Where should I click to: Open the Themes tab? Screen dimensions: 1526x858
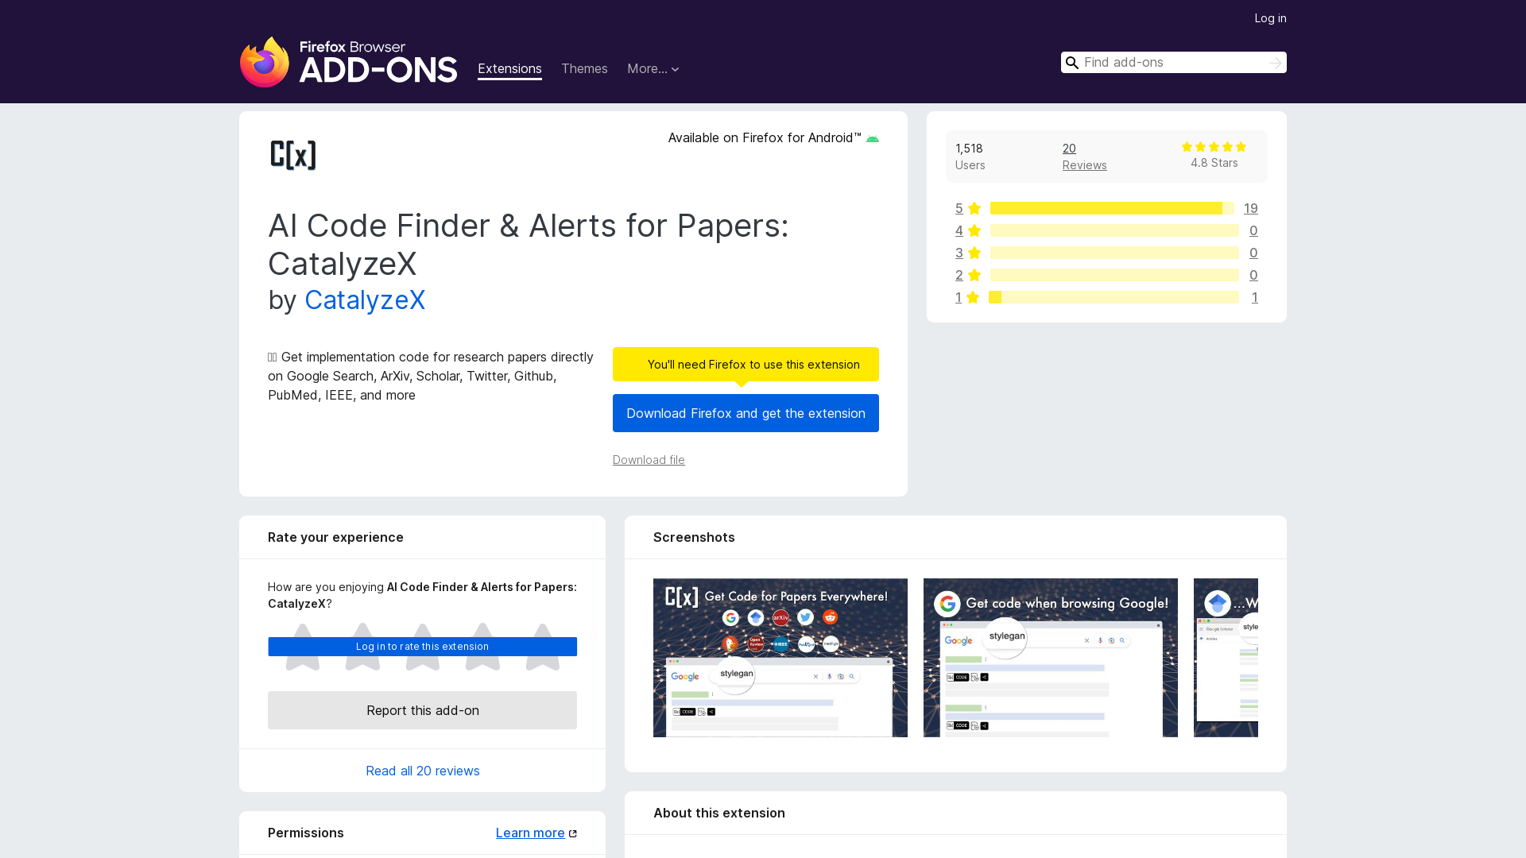[x=584, y=69]
